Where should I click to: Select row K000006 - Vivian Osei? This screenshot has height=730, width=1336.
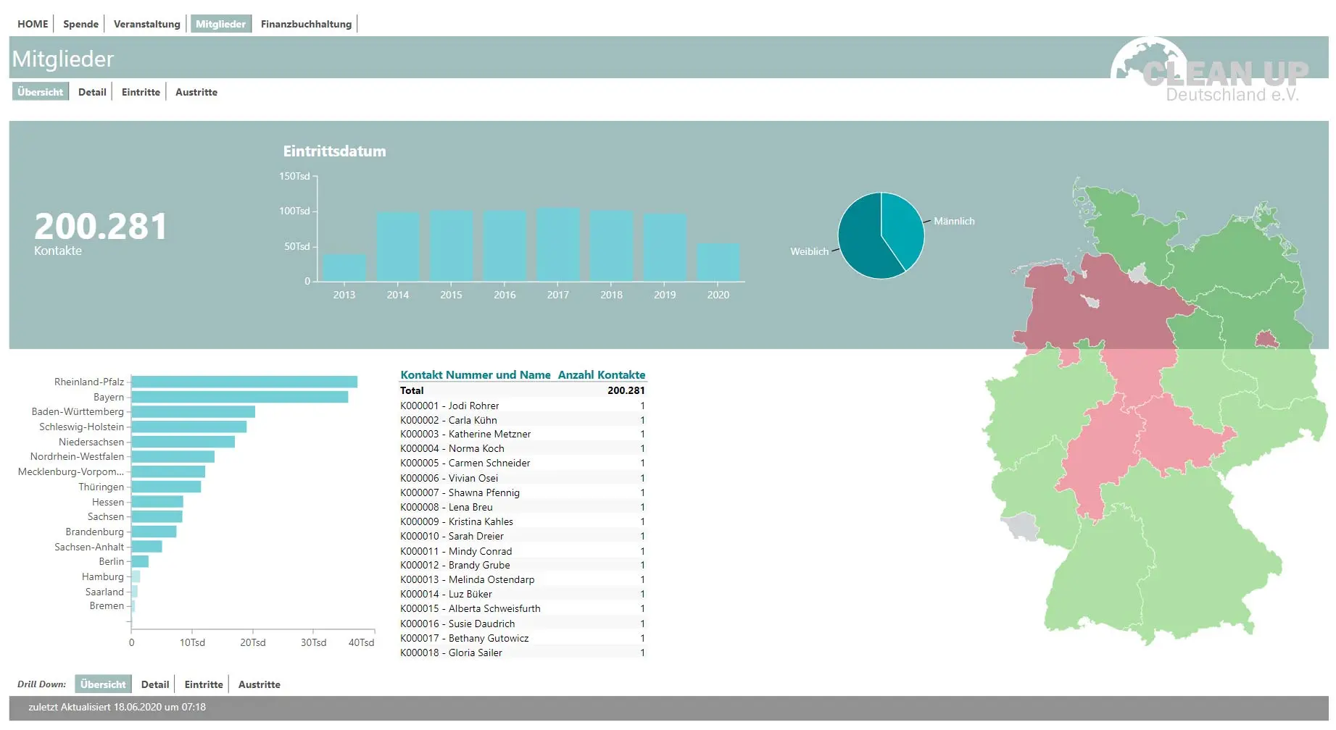coord(523,478)
